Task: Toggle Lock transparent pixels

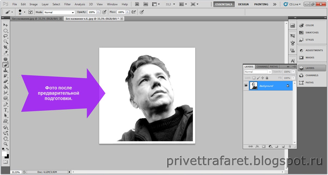Action: [254, 78]
